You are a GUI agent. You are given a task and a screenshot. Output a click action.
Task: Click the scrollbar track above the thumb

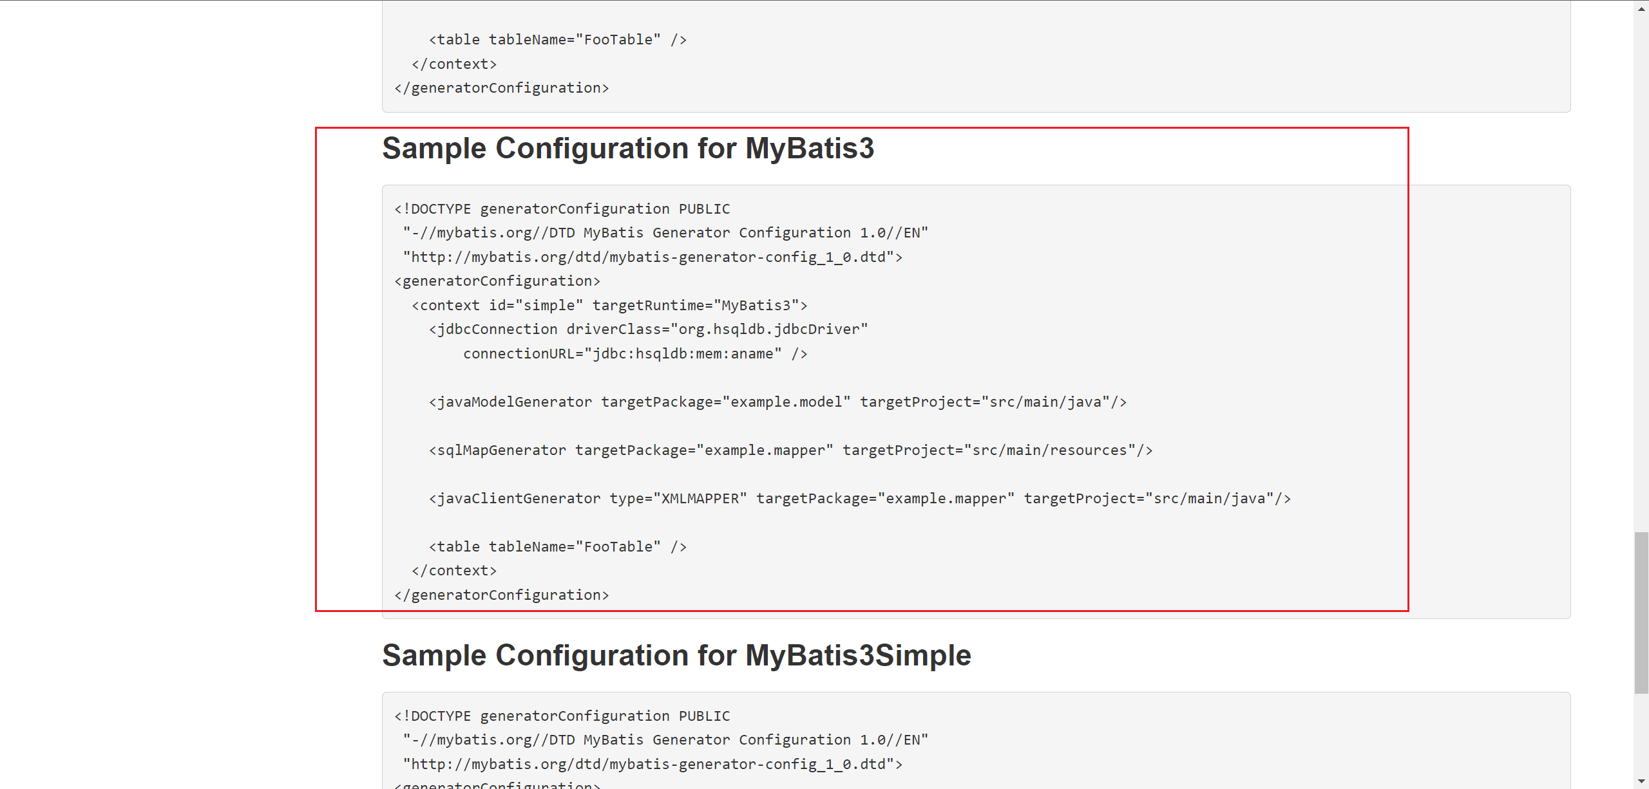[1641, 273]
